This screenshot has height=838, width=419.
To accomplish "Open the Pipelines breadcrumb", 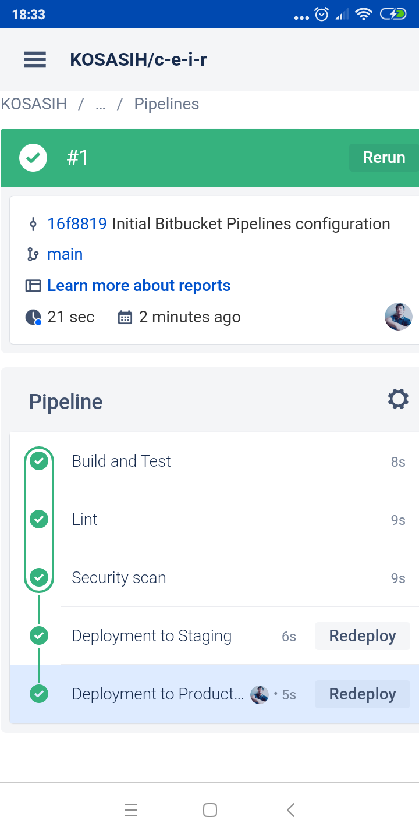I will [x=166, y=104].
